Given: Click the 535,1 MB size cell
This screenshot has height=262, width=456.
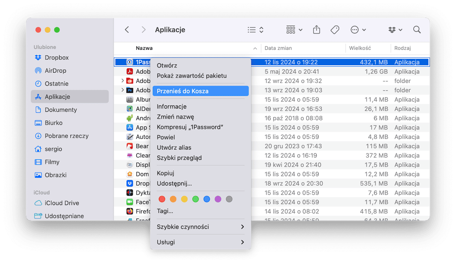Looking at the screenshot, I should point(373,183).
